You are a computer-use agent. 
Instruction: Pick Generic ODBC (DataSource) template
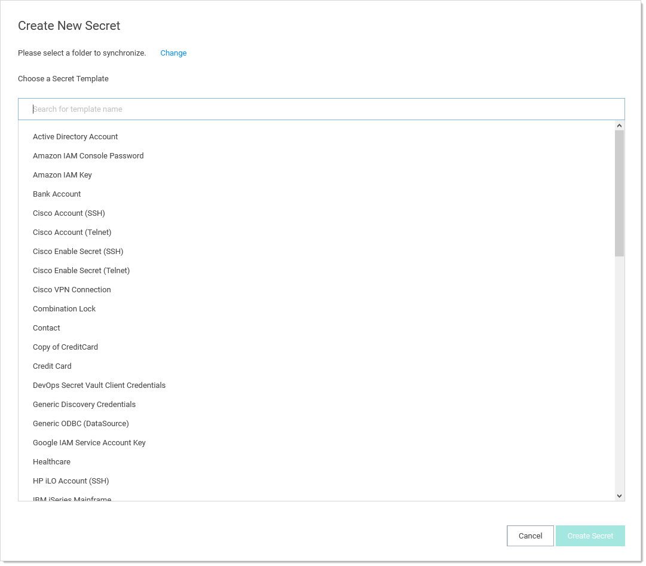pyautogui.click(x=81, y=424)
